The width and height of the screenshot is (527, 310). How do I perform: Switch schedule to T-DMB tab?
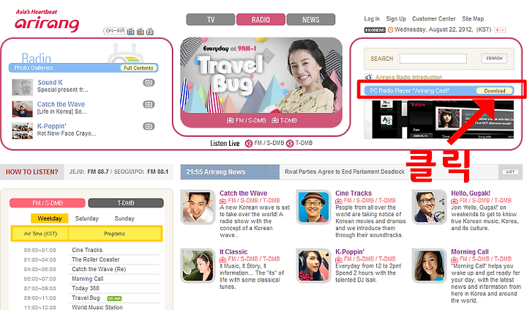[x=126, y=203]
